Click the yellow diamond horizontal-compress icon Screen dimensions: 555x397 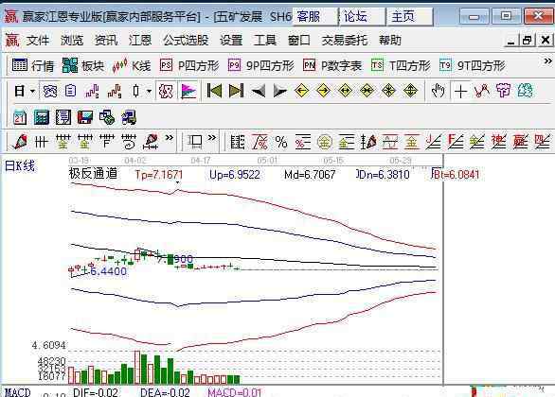point(367,91)
